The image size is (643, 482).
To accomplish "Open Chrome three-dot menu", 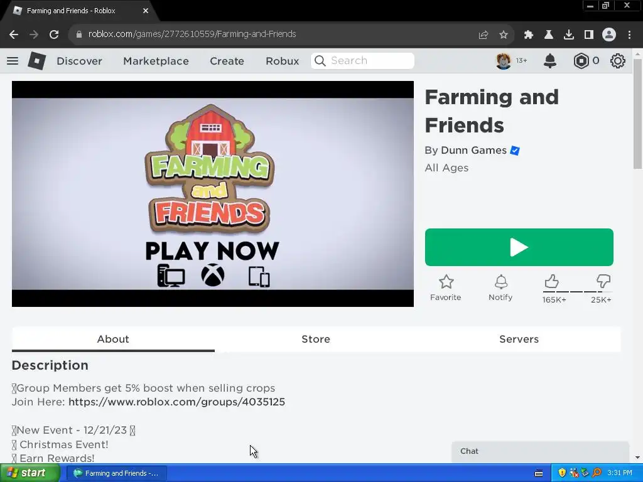I will tap(629, 35).
